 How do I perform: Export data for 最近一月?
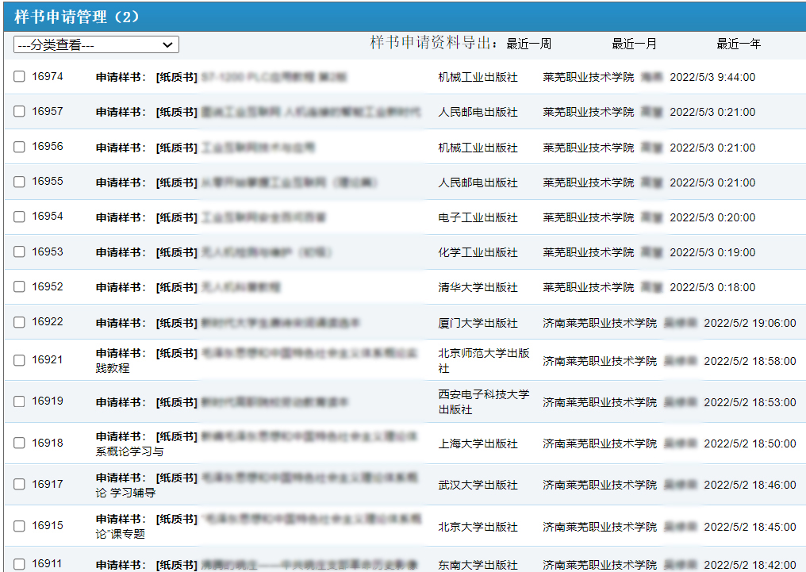pos(634,44)
